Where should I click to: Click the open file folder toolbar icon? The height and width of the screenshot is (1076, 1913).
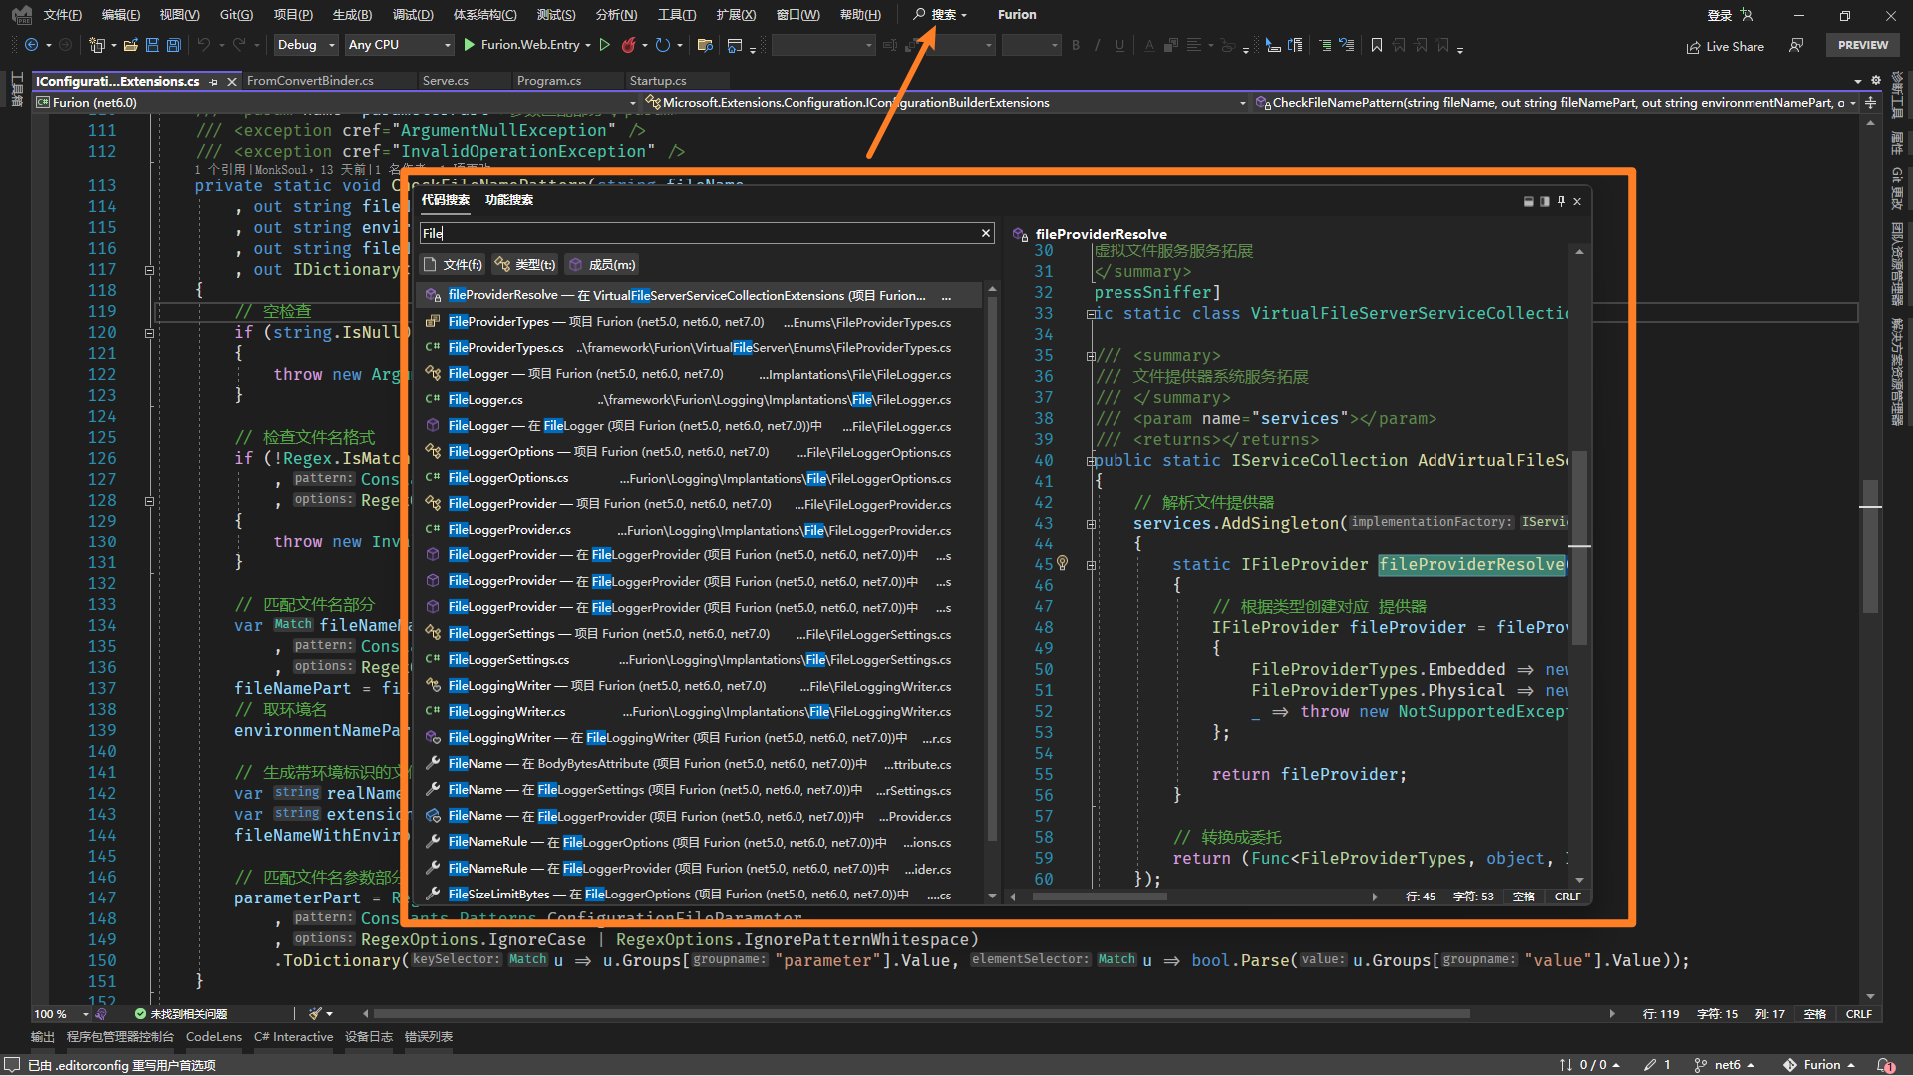pyautogui.click(x=131, y=45)
